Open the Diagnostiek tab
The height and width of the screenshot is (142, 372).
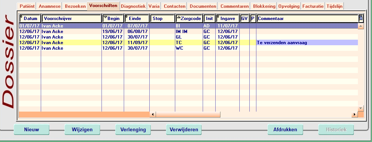[x=133, y=6]
